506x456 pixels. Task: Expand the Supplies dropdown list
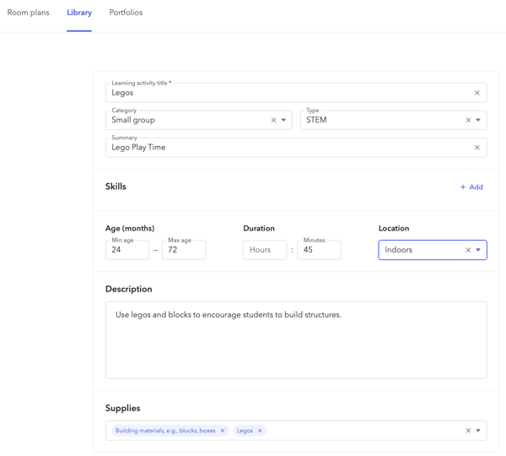[478, 431]
